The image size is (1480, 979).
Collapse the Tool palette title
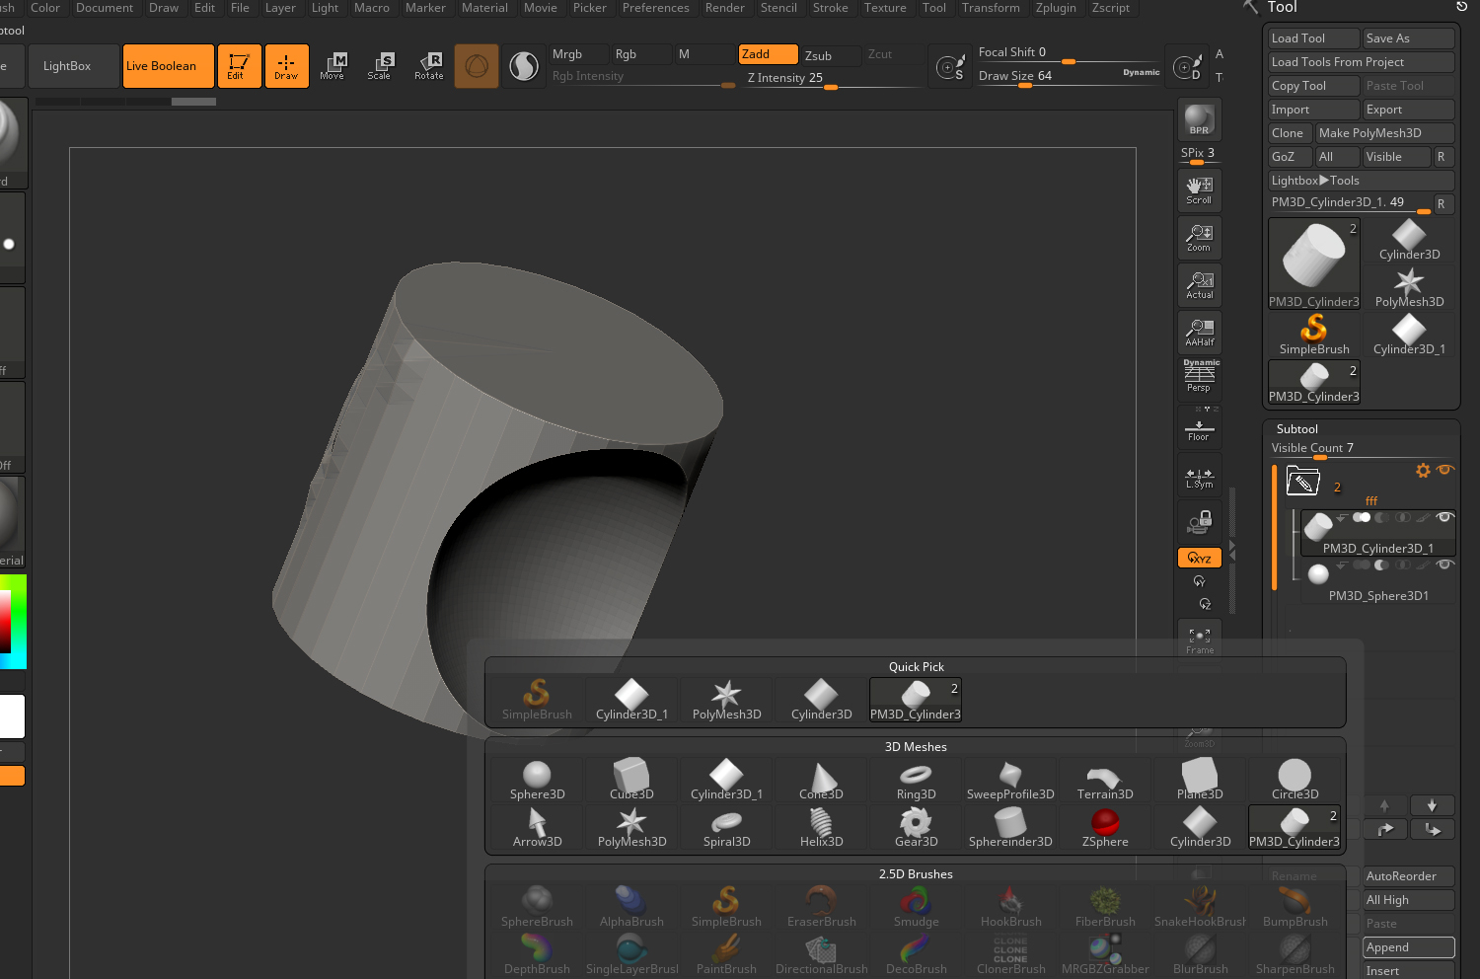pyautogui.click(x=1282, y=8)
